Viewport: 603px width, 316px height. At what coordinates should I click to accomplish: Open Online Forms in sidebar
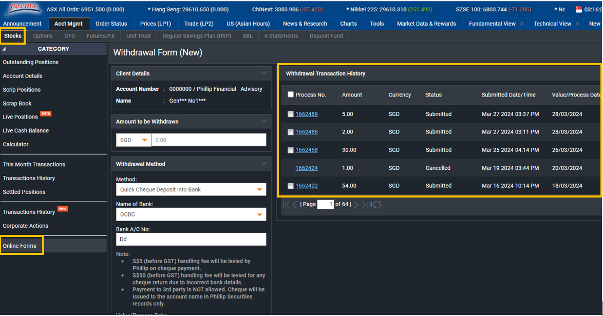click(20, 246)
